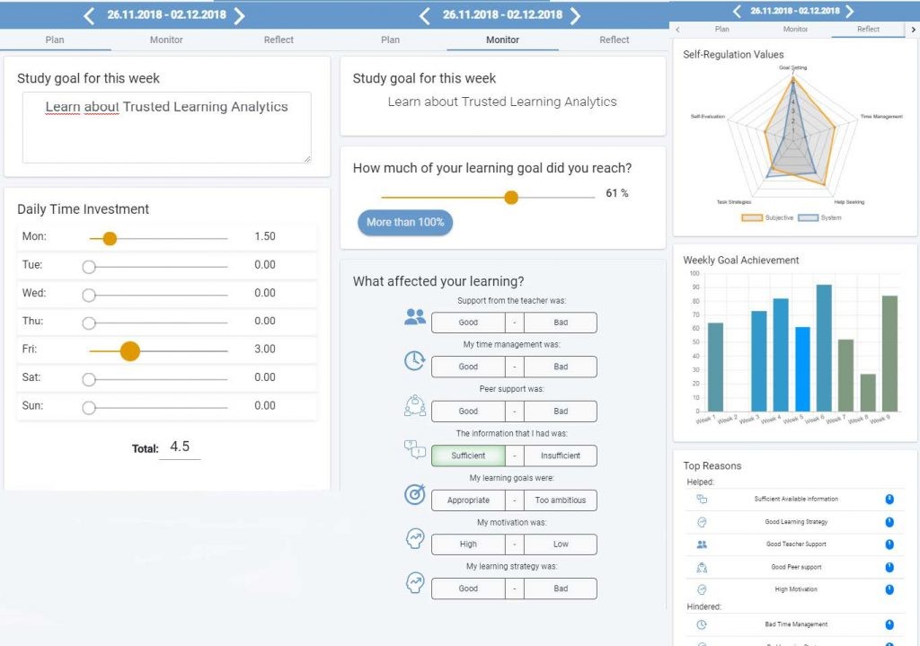
Task: Click info badge beside Good Teacher Support
Action: (x=889, y=544)
